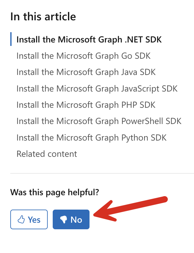Click the red arrowhead tip near No
Image resolution: width=194 pixels, height=253 pixels.
pyautogui.click(x=96, y=215)
